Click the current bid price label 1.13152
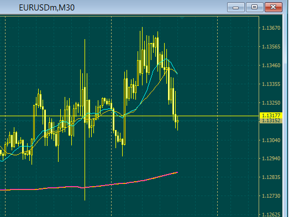 click(271, 121)
